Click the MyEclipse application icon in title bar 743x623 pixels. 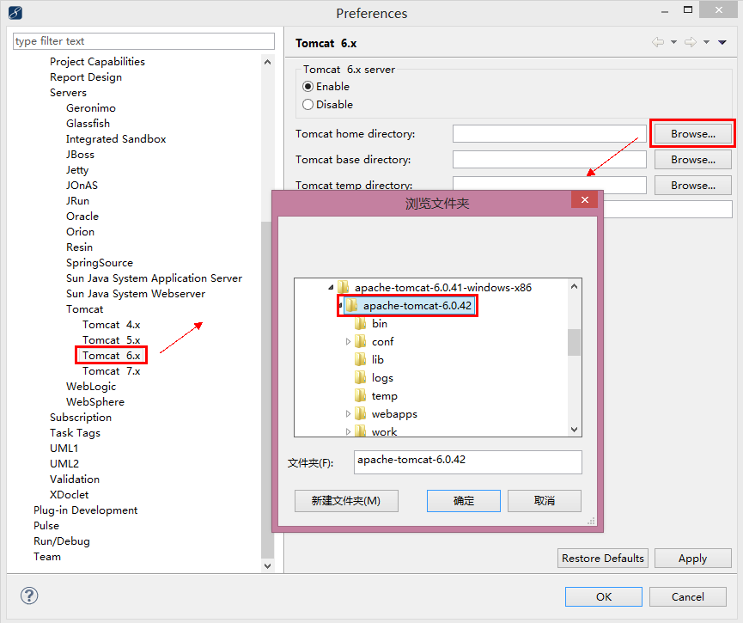point(15,13)
